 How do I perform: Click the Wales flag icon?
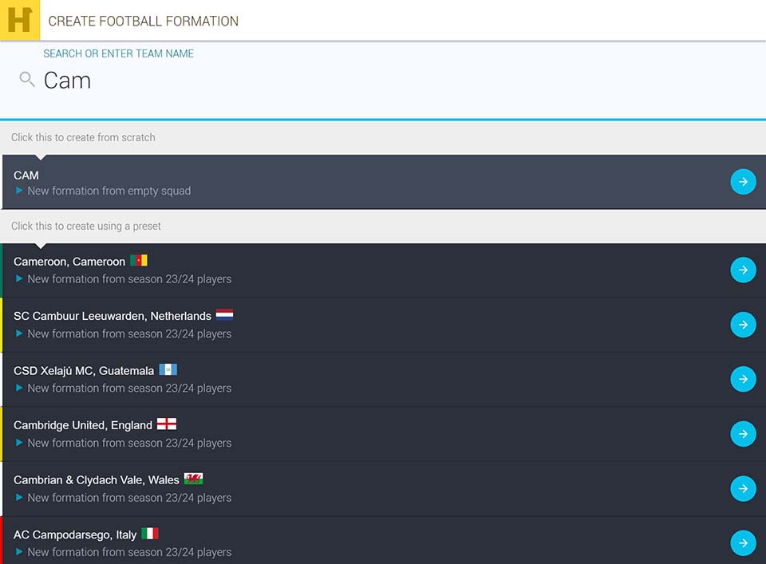[193, 479]
